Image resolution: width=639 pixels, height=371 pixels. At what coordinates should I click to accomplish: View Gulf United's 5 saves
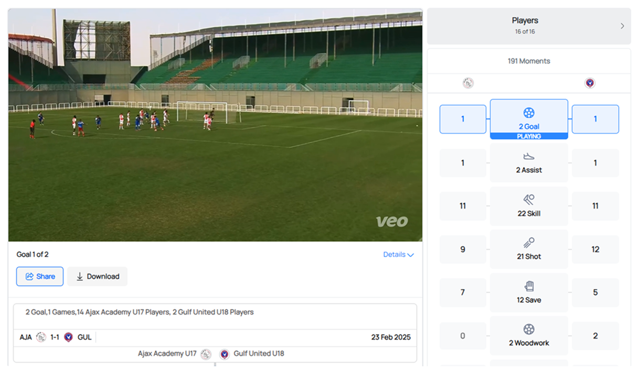(x=595, y=292)
